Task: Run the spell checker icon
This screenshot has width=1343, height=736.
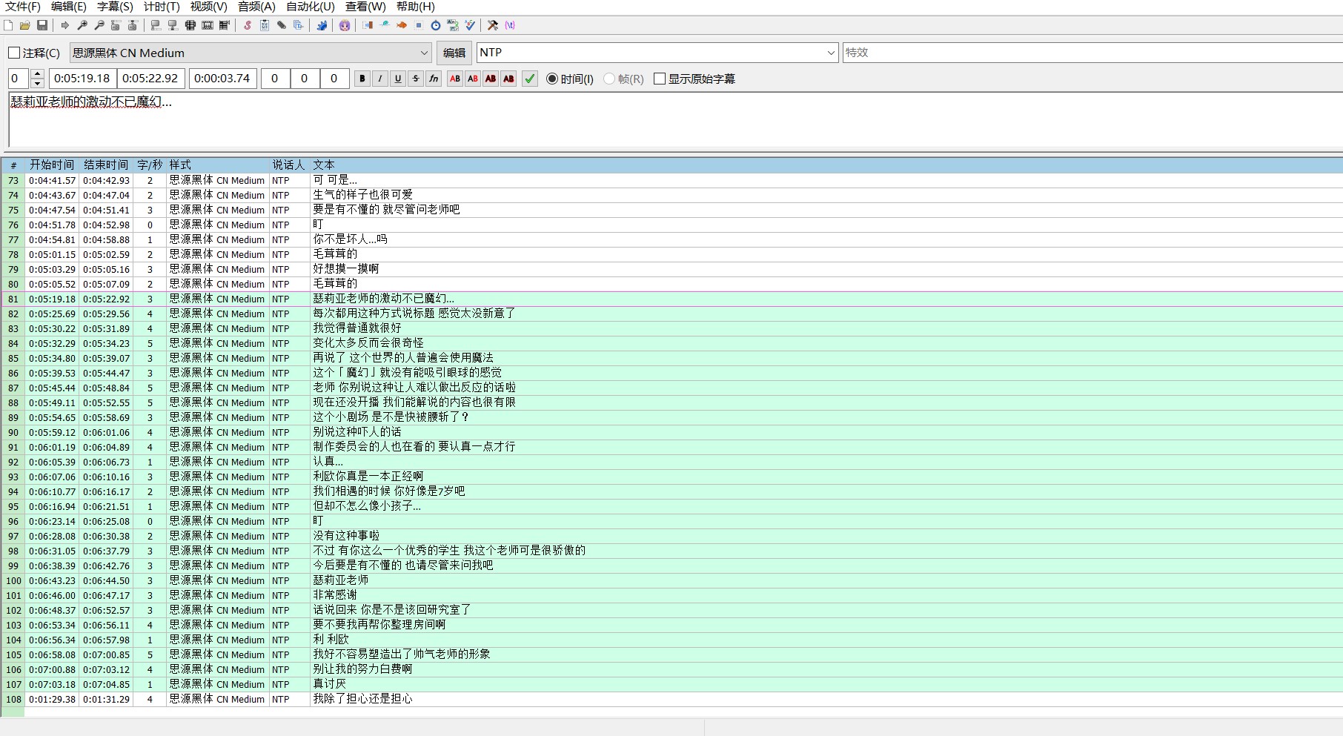Action: tap(470, 25)
